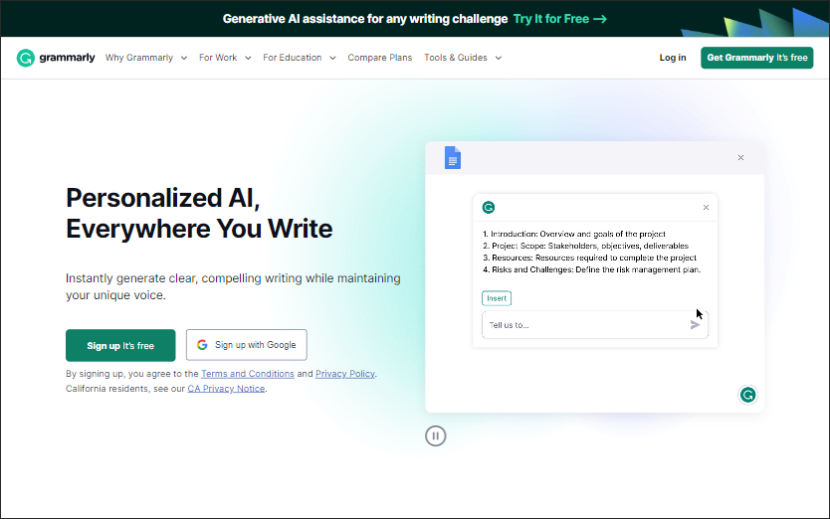Open the Terms and Conditions link
This screenshot has height=519, width=830.
click(247, 374)
